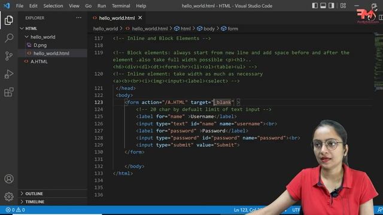Toggle bottom panel layout icon

(323, 5)
